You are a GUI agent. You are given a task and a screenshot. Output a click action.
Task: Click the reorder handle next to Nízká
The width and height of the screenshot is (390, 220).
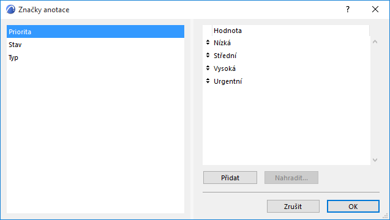pos(208,42)
